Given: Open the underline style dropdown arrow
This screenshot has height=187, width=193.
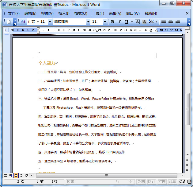Looking at the screenshot, I should (132, 22).
